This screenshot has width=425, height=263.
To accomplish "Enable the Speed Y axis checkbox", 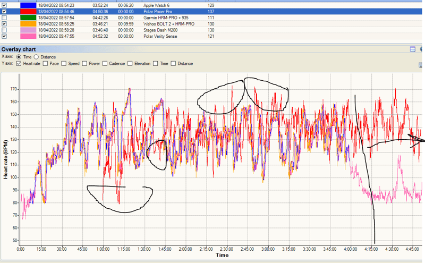I will 64,63.
